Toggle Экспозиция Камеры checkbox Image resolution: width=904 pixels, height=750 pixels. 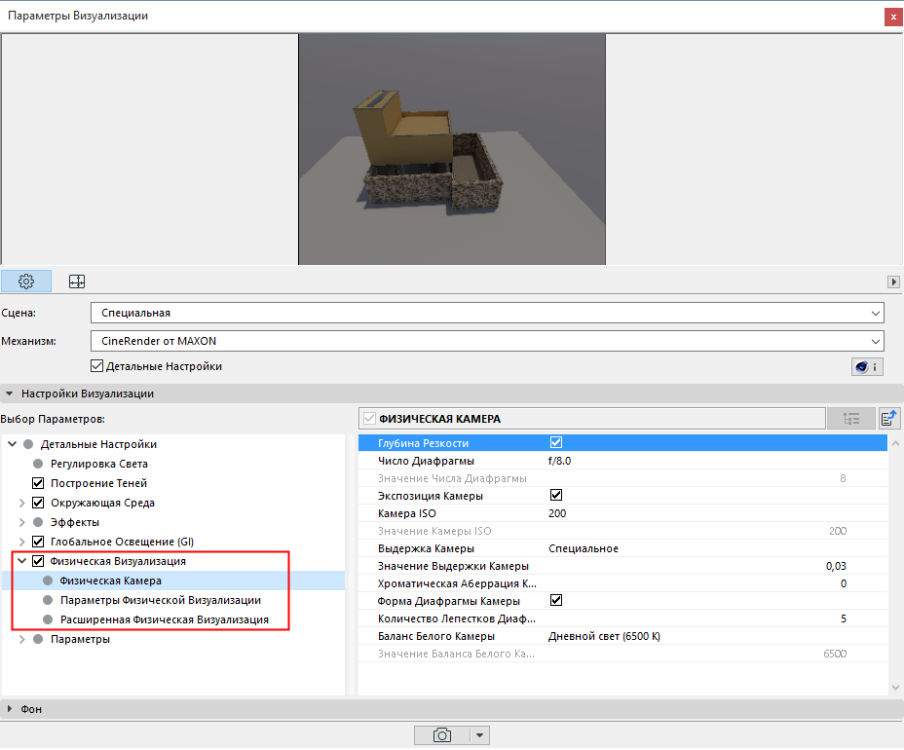point(556,495)
